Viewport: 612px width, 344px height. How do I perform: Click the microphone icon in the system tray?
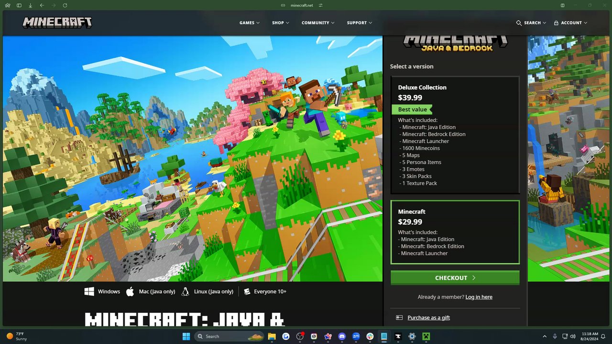point(555,336)
